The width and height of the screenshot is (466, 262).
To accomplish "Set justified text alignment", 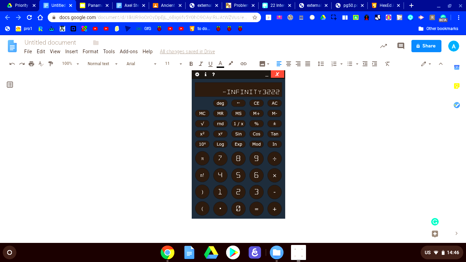I will 308,64.
